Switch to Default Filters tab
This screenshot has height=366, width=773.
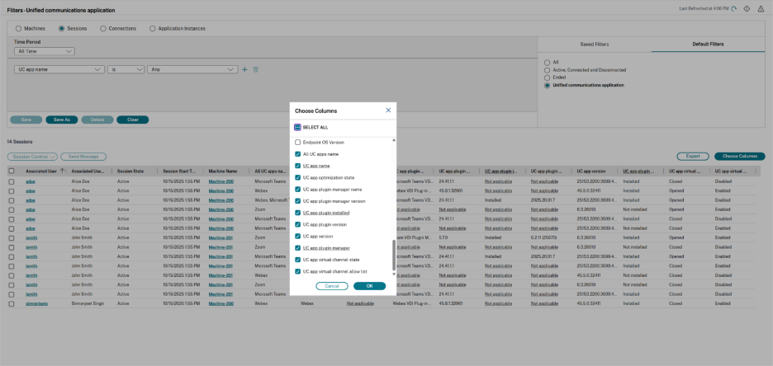pos(707,44)
